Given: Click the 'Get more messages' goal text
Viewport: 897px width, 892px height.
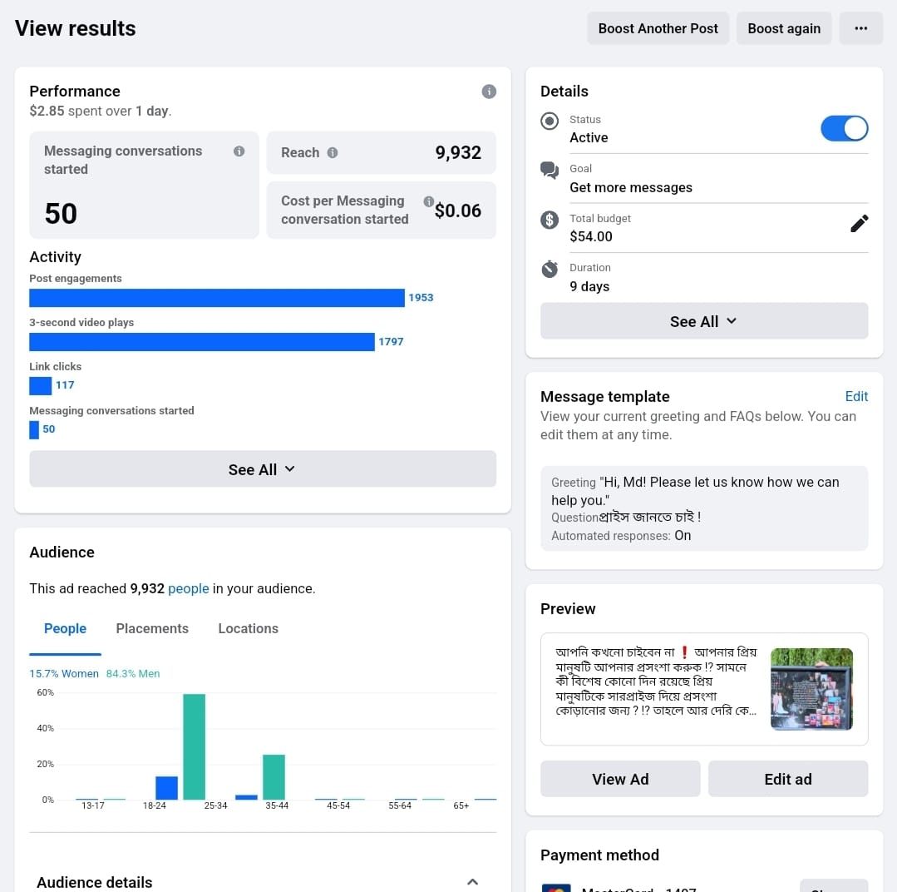Looking at the screenshot, I should pos(630,188).
